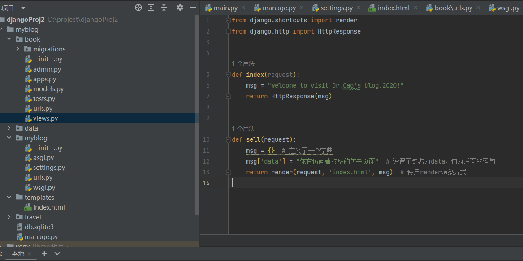This screenshot has height=261, width=523.
Task: Click the Select Opened File locate icon
Action: pos(138,8)
